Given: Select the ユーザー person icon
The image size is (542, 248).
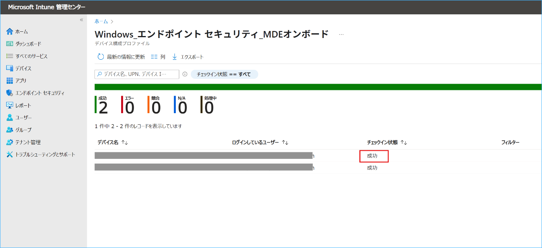Looking at the screenshot, I should point(10,117).
